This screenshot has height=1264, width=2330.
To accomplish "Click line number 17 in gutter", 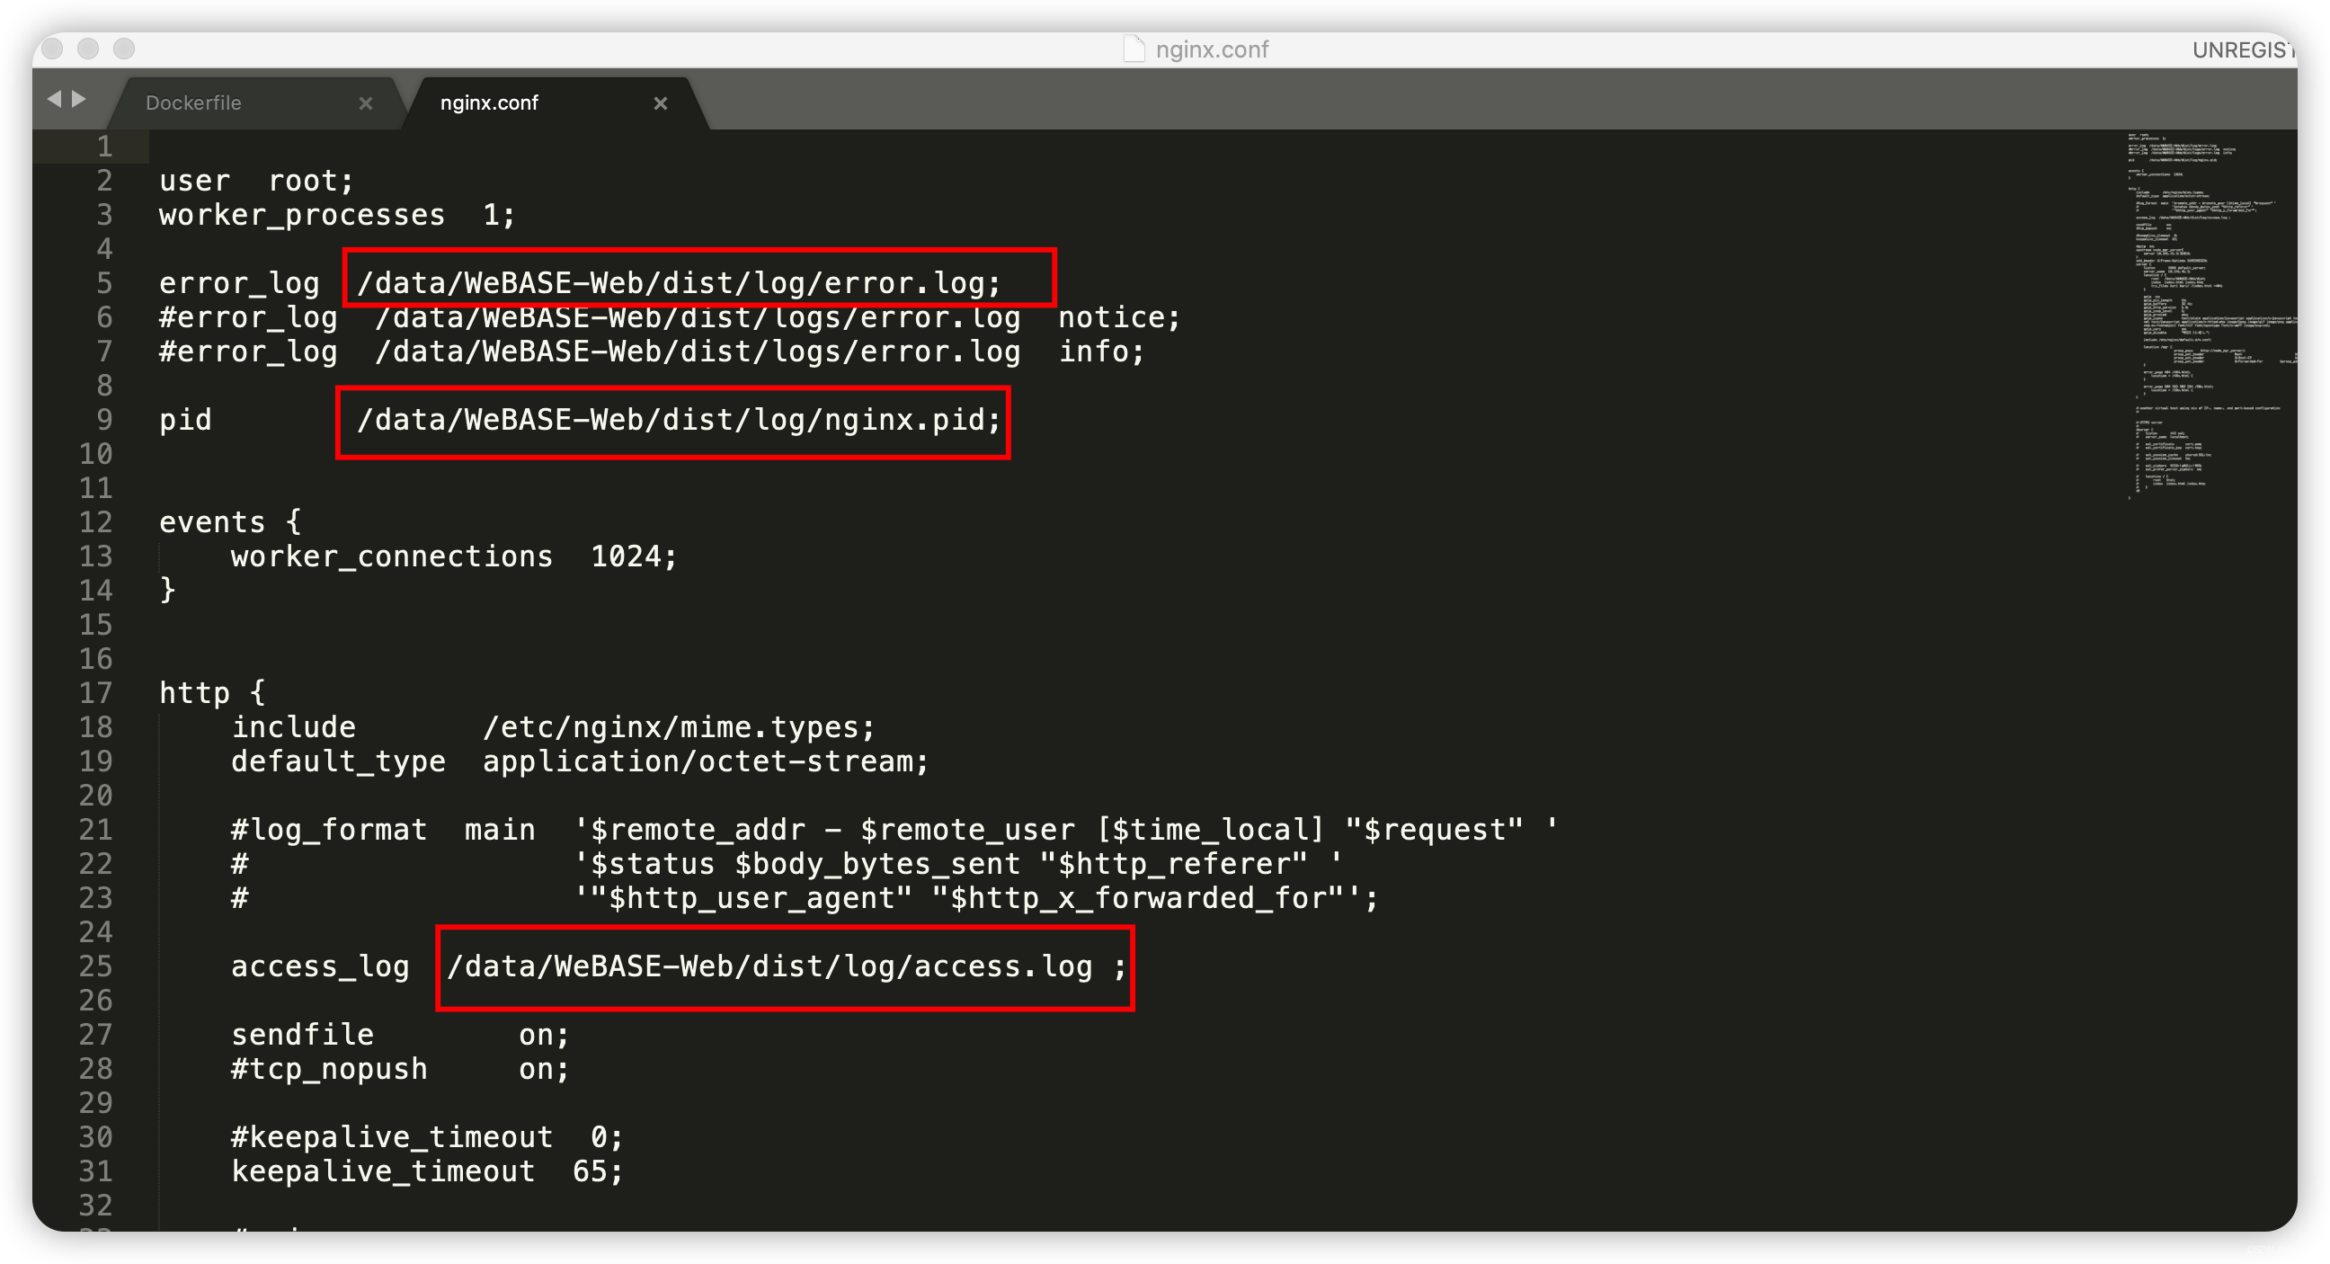I will [96, 693].
